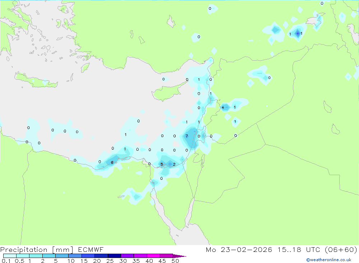Select the 35–40 mm legend color swatch

click(140, 256)
